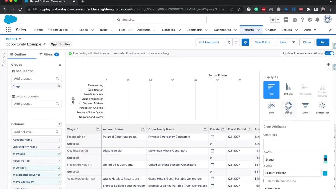This screenshot has width=336, height=189.
Task: Go to the Home navigation tab
Action: pyautogui.click(x=38, y=30)
